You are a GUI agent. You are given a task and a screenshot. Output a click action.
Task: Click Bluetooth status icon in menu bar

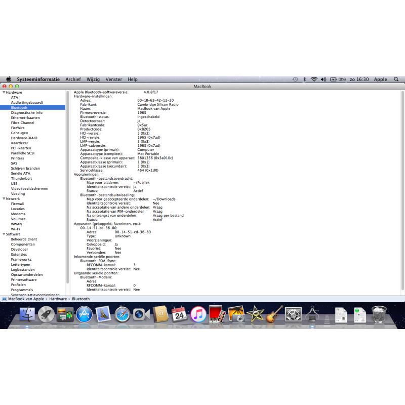pyautogui.click(x=305, y=79)
